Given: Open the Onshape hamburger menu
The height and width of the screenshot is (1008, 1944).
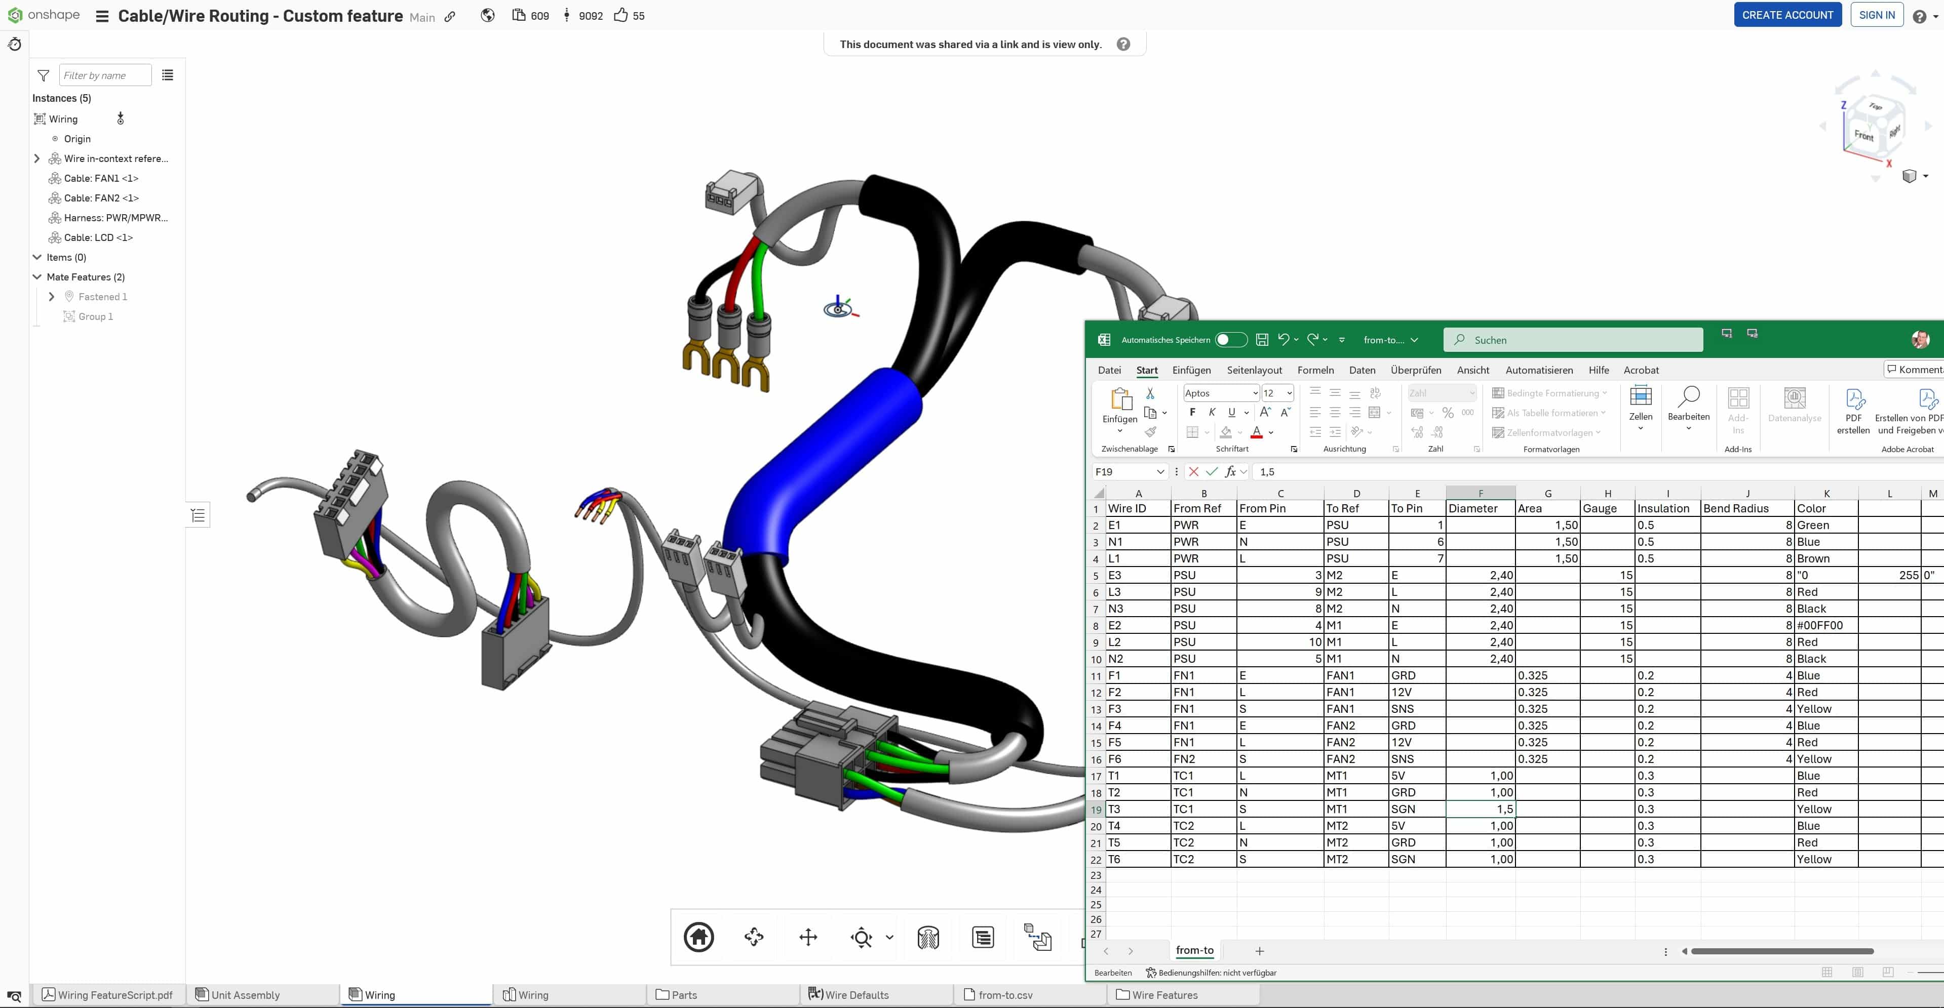Looking at the screenshot, I should click(x=102, y=16).
